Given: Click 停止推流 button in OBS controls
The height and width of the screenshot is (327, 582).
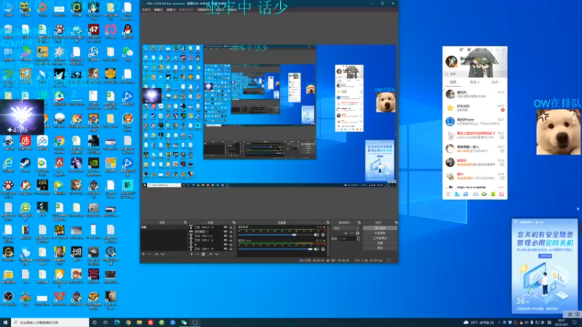Looking at the screenshot, I should (380, 228).
